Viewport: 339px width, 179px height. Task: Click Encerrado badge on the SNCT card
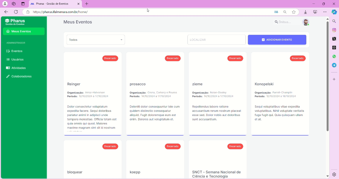pos(235,146)
